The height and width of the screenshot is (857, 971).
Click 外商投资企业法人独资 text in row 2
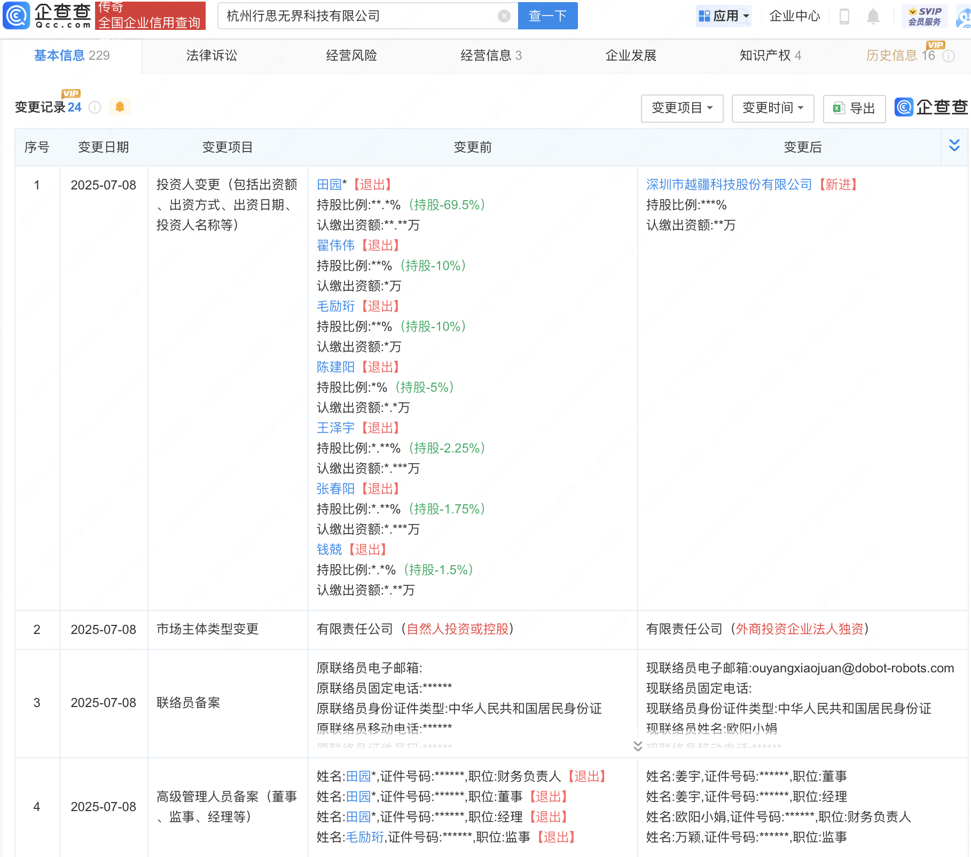tap(800, 630)
